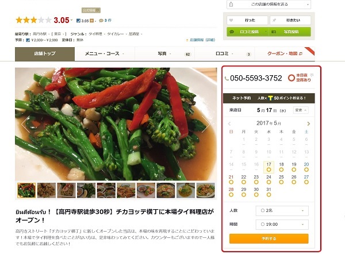Select May 18 availability circle
Screen dimensions: 345x254
281,170
